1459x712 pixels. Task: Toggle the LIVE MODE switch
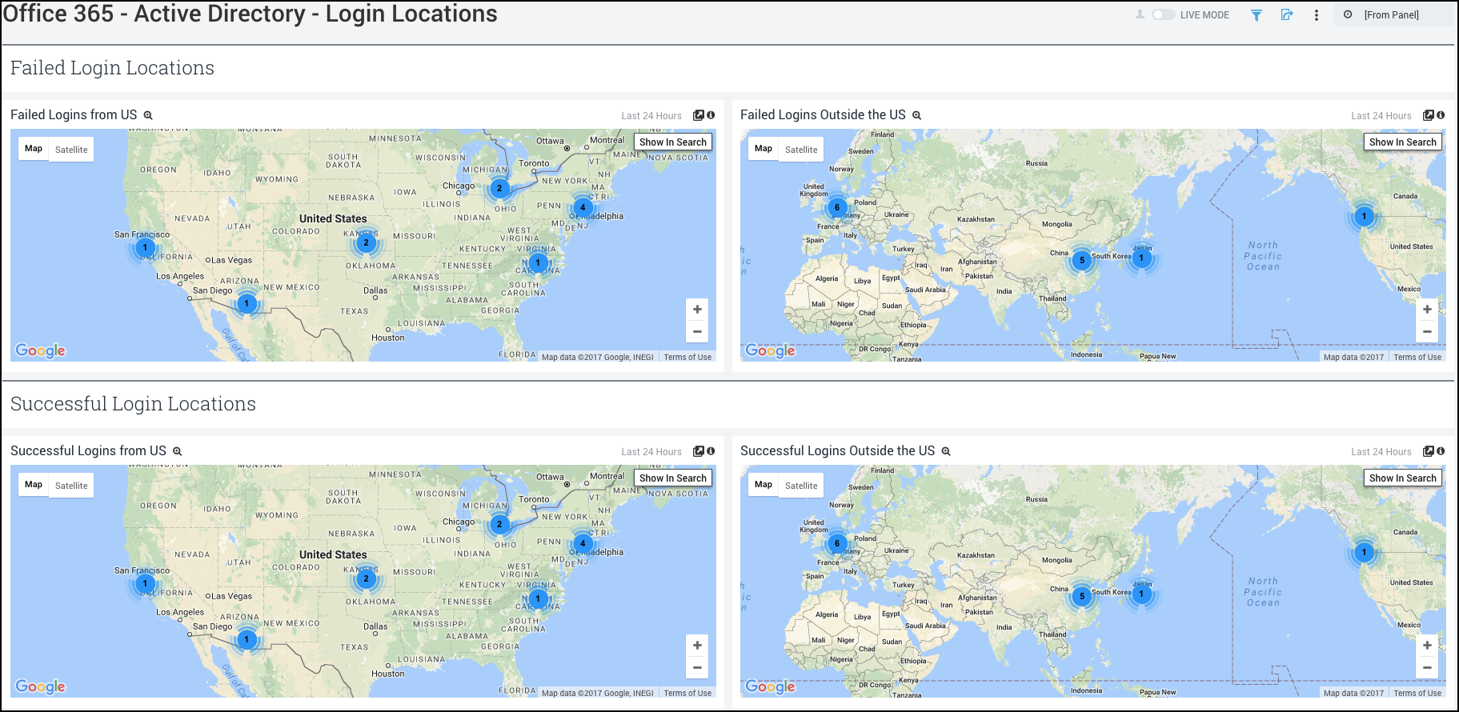[1163, 14]
